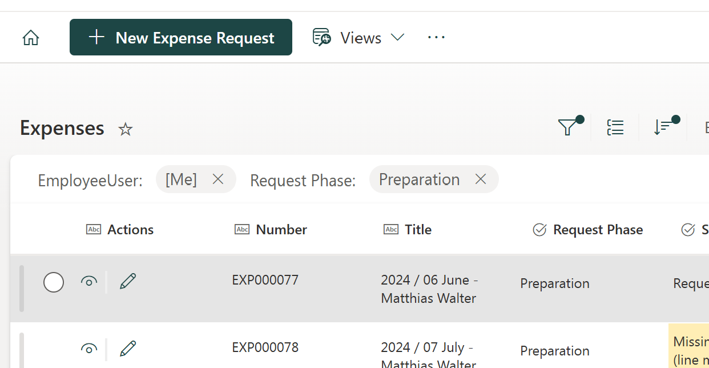Screen dimensions: 709x368
Task: Click the Title column header
Action: pyautogui.click(x=418, y=230)
